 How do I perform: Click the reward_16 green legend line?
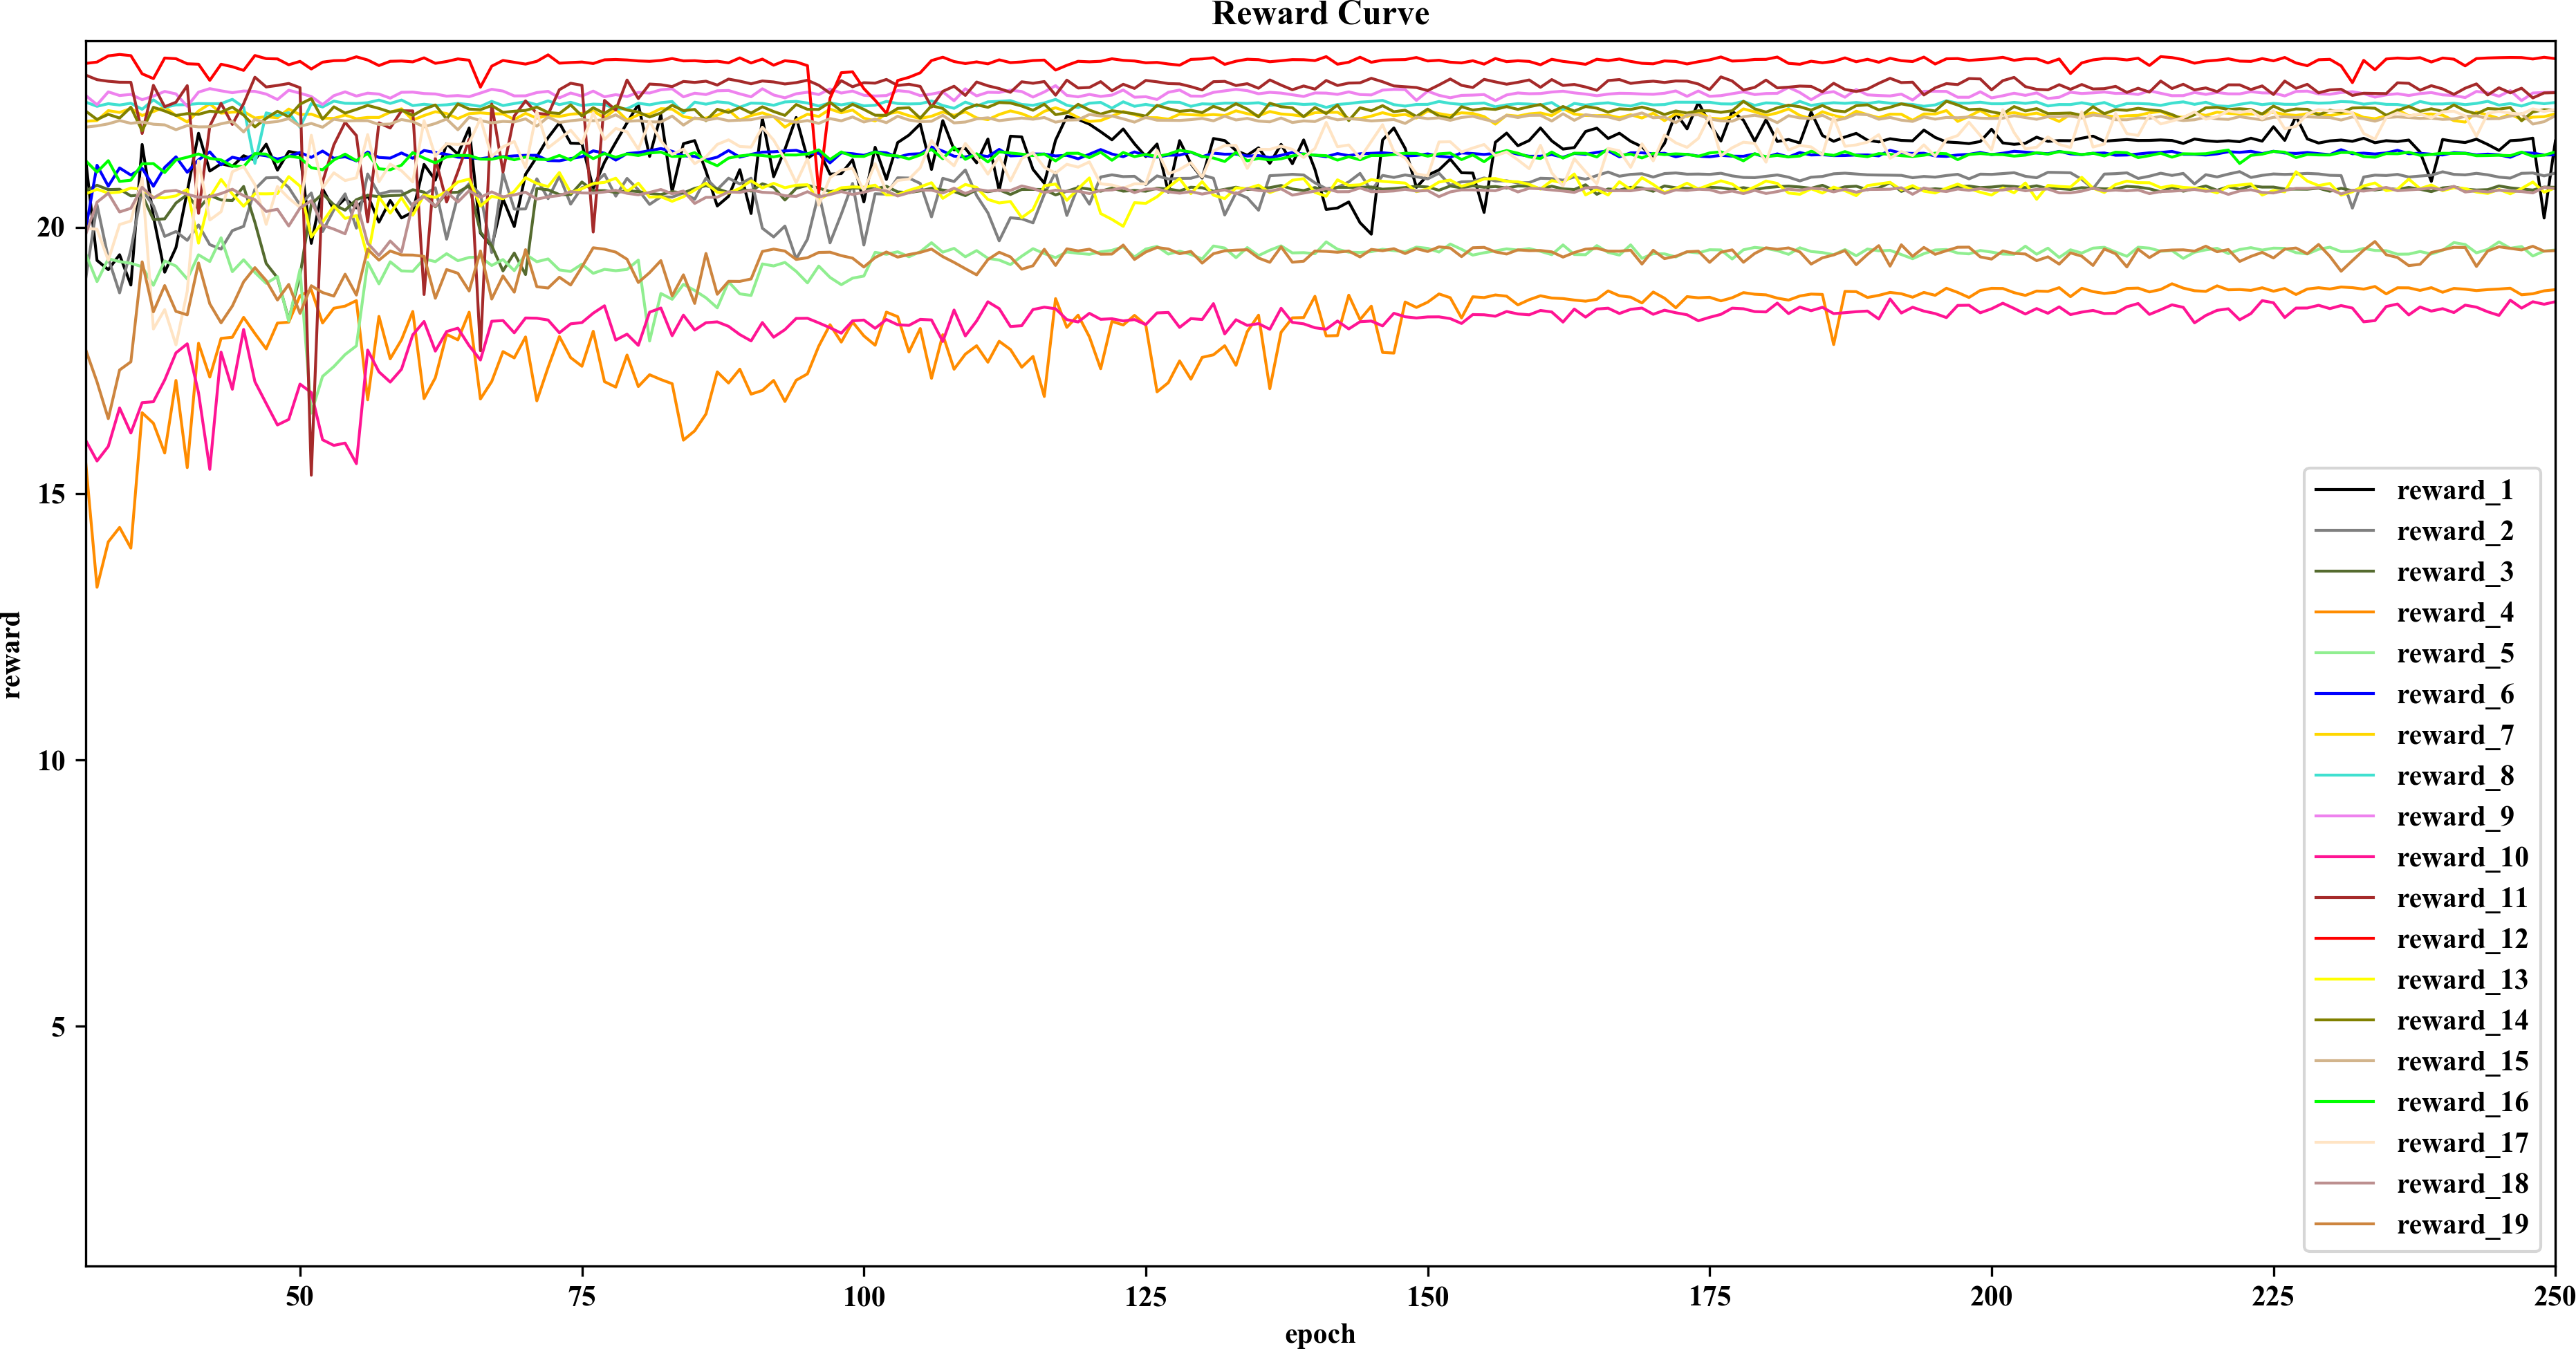click(2344, 1101)
